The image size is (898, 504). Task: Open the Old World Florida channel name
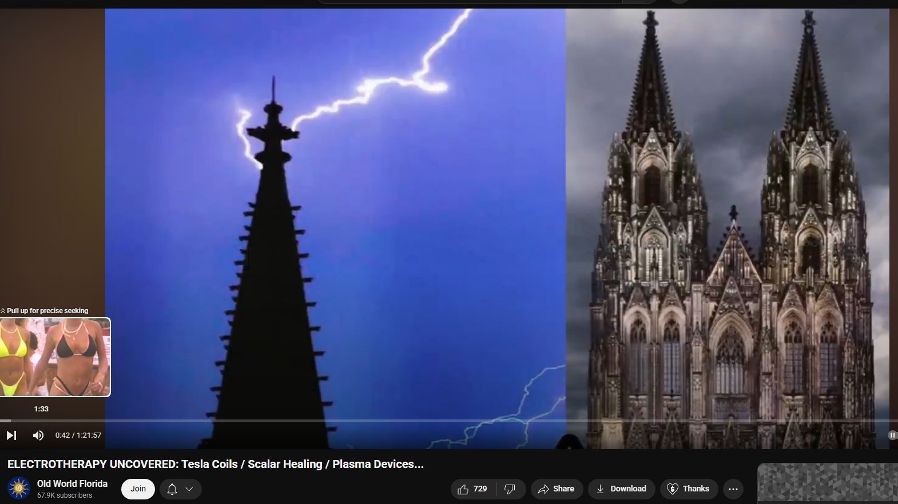pyautogui.click(x=72, y=483)
